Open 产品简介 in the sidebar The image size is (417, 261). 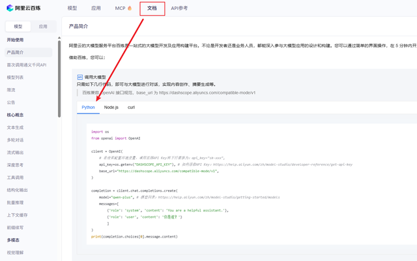coord(28,52)
